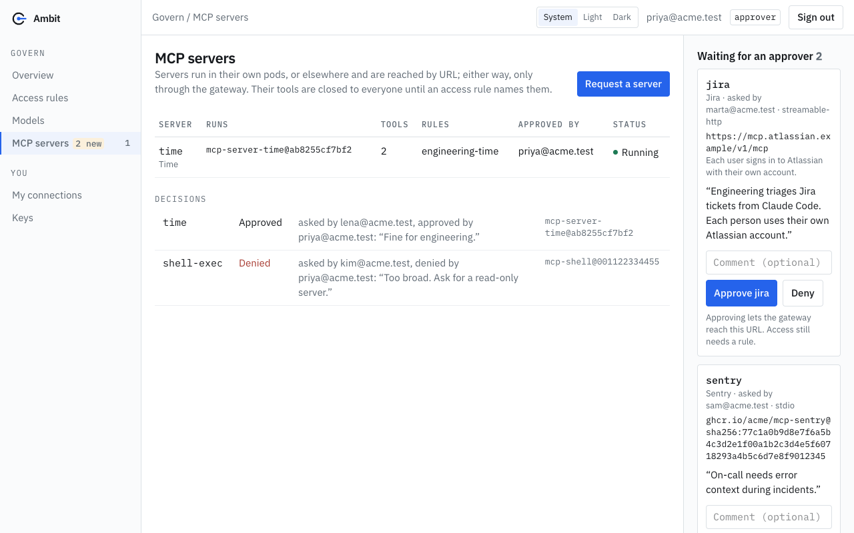Open My connections
Screen dimensions: 854x533
[71, 195]
